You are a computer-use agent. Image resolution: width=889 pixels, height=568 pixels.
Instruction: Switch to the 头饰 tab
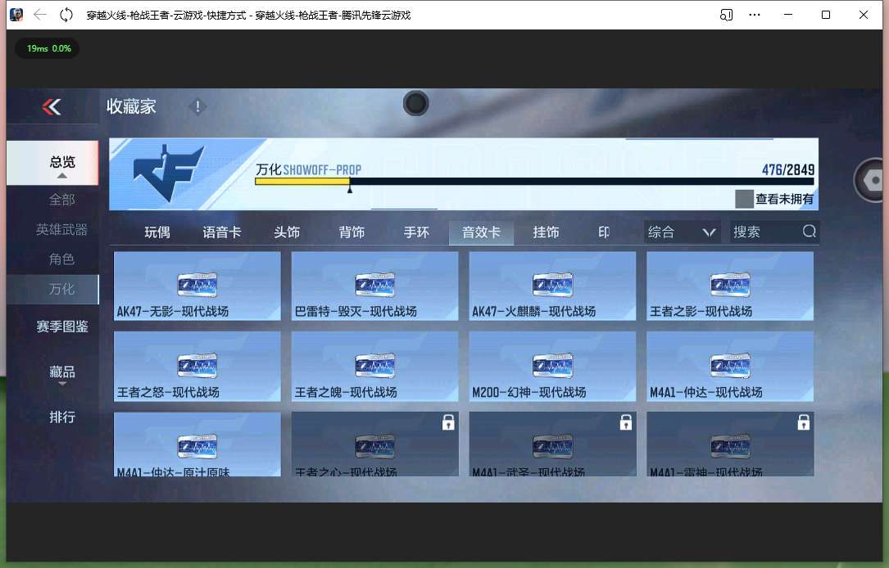287,232
